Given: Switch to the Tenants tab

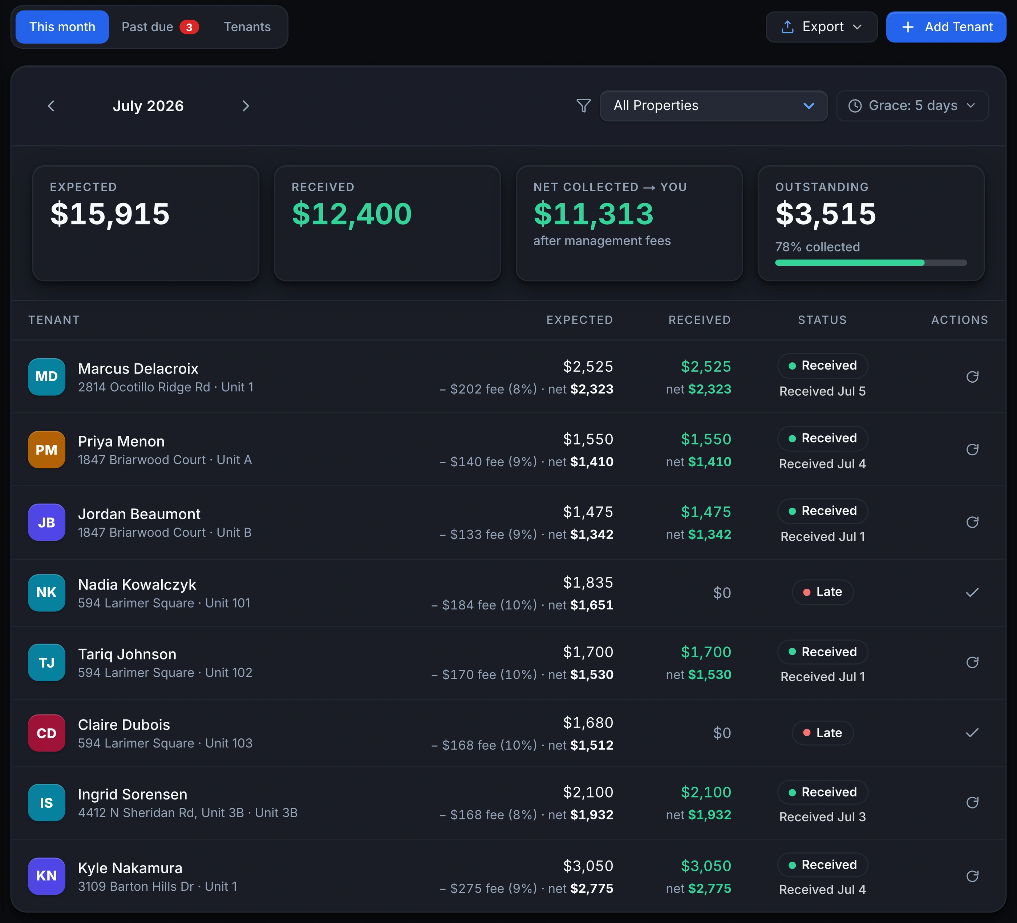Looking at the screenshot, I should click(247, 27).
